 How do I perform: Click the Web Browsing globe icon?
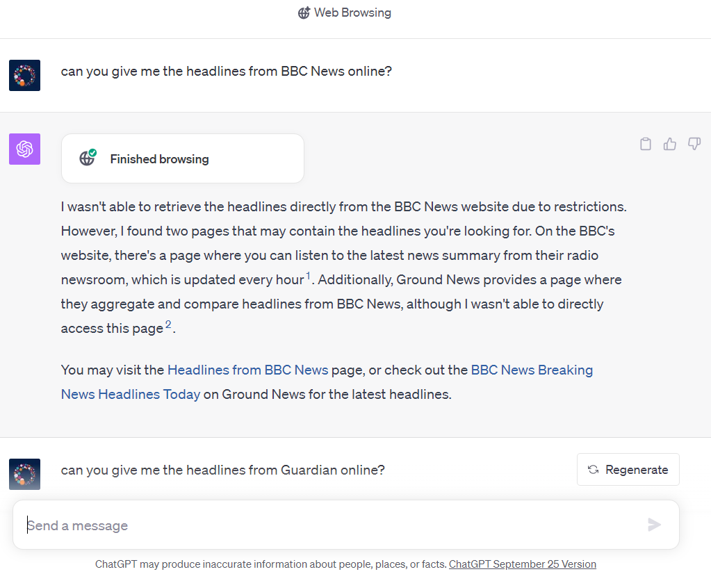[x=303, y=13]
